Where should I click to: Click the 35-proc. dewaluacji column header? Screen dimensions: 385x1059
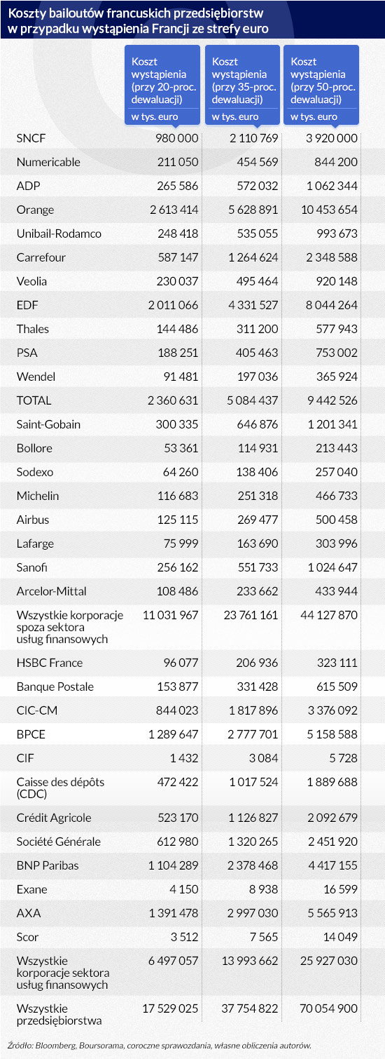241,86
